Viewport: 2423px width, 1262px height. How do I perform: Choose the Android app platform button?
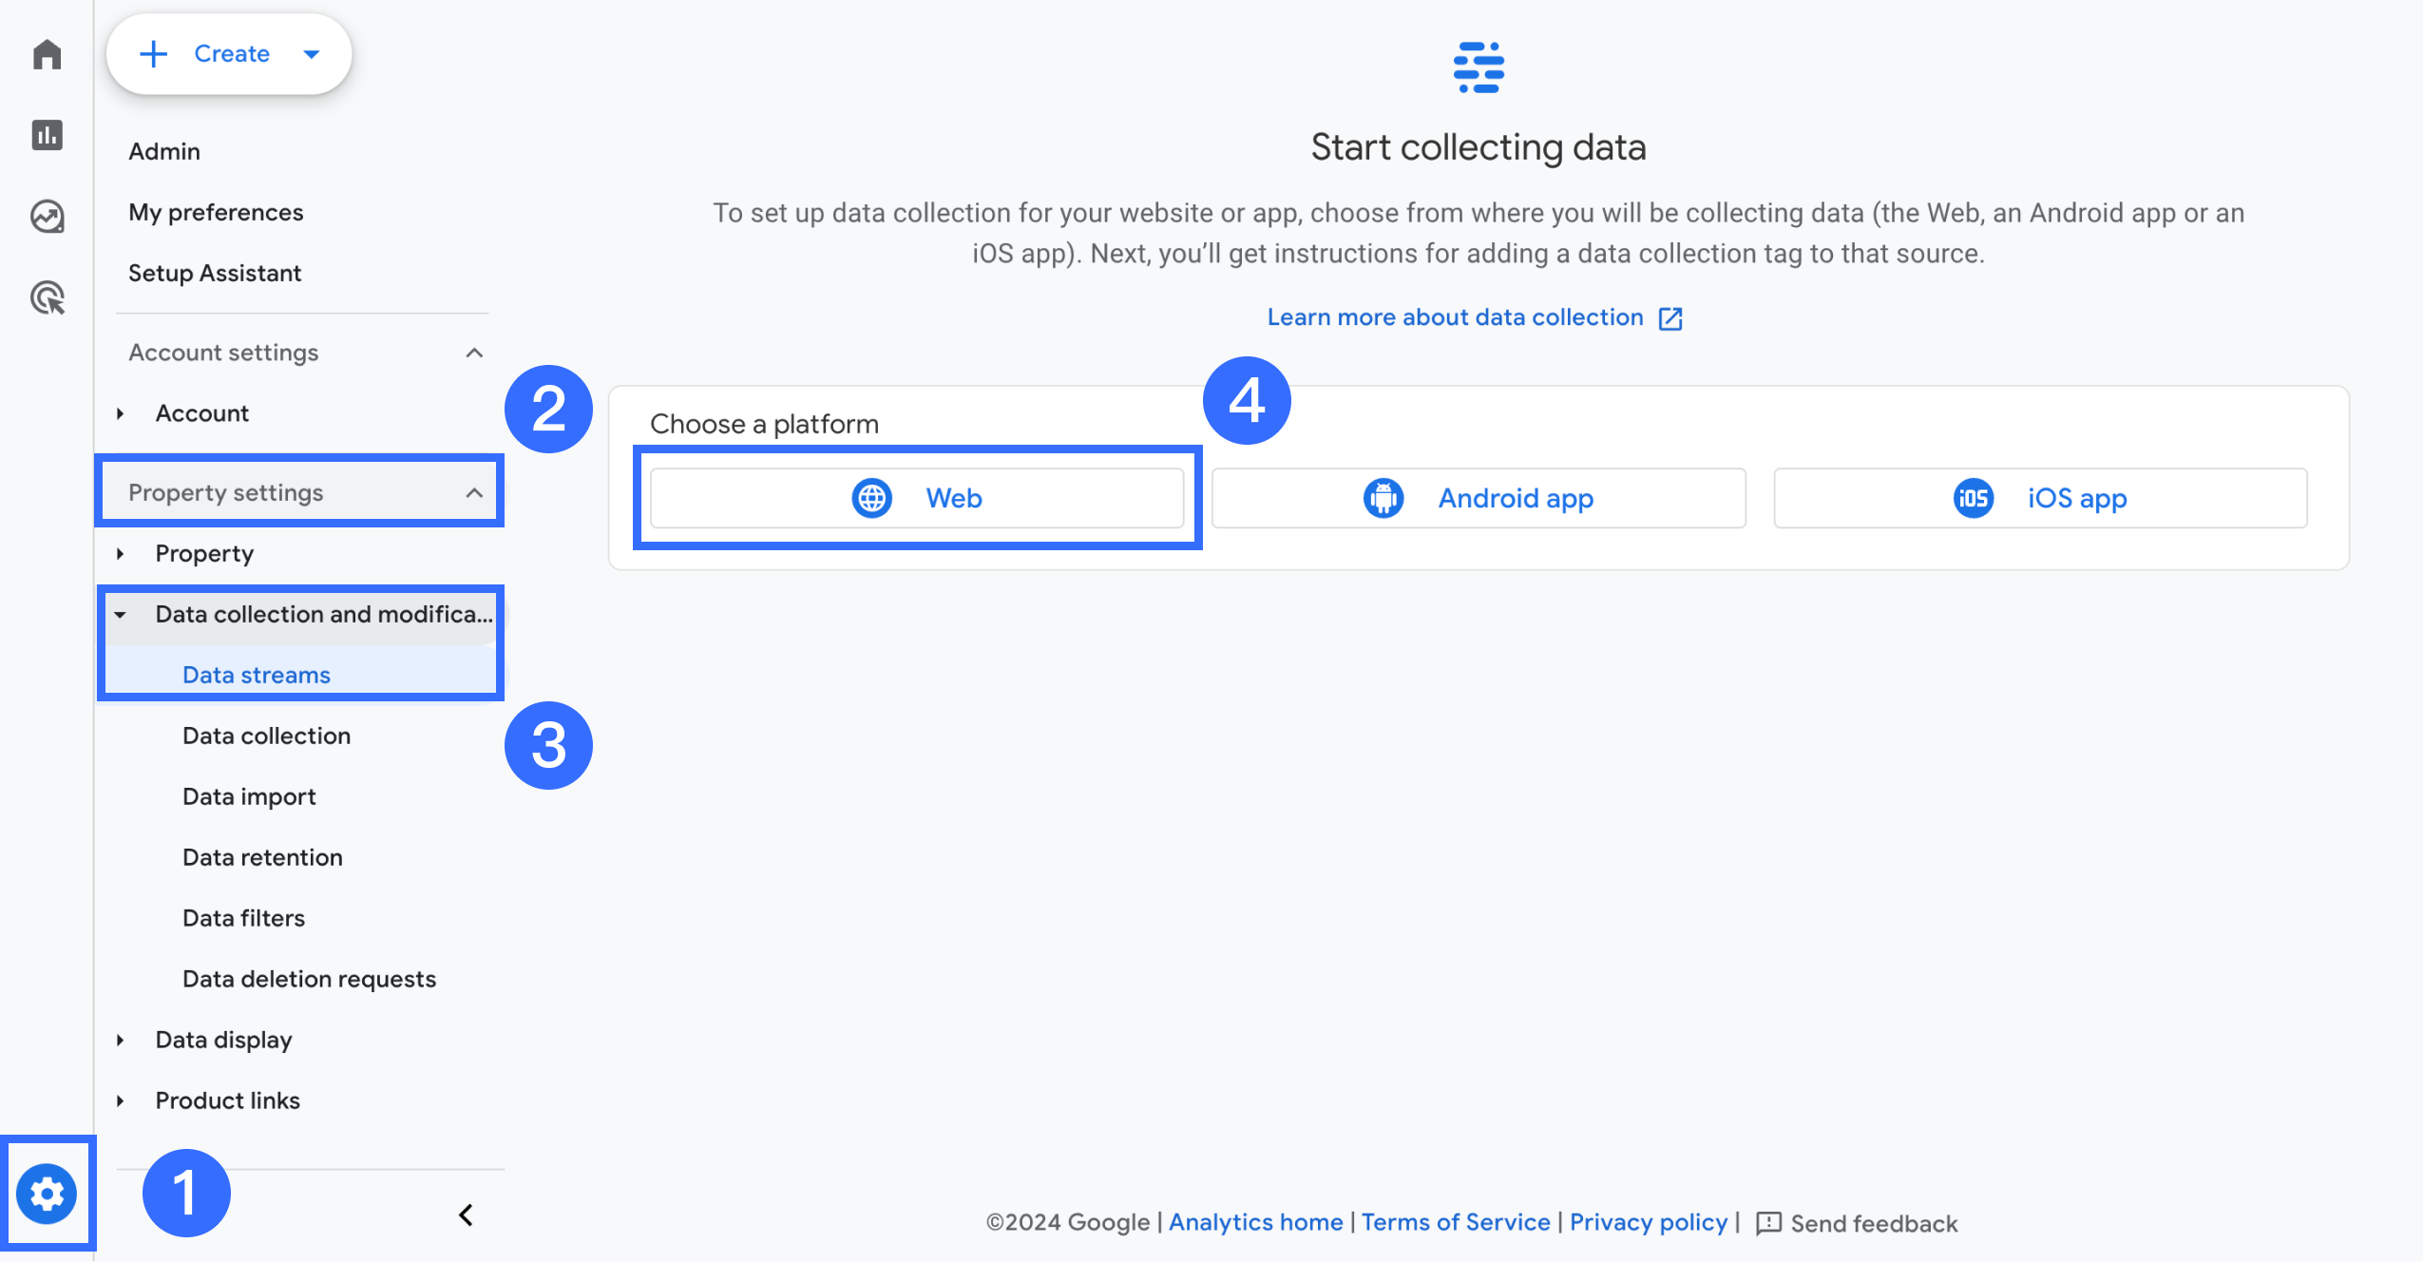[1478, 498]
